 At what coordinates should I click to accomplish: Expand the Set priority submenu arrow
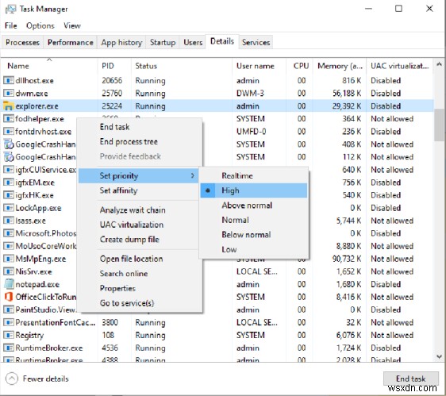tap(193, 176)
